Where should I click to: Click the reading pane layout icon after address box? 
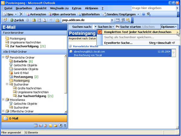click(117, 20)
